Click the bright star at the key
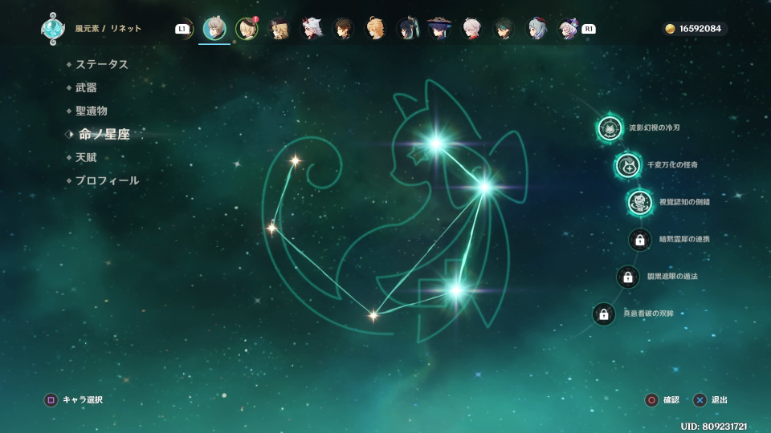The image size is (771, 433). [x=456, y=290]
